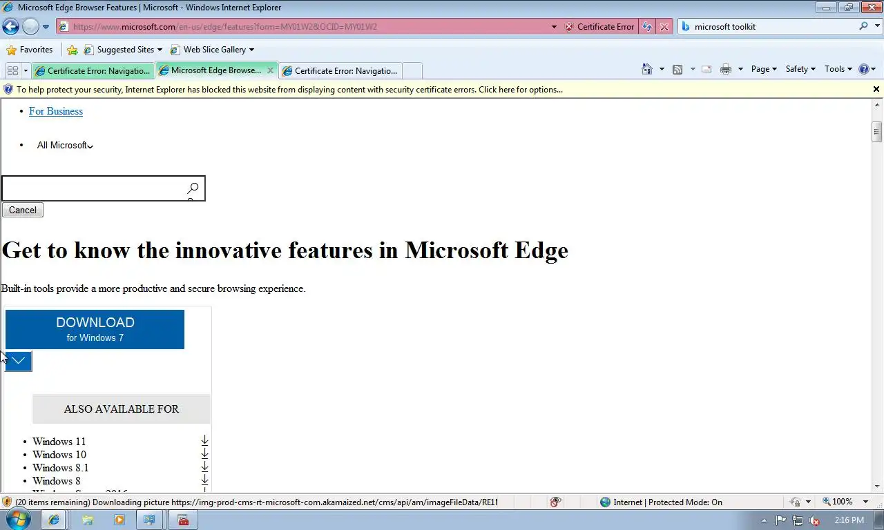The width and height of the screenshot is (884, 530).
Task: Follow the For Business link
Action: 56,111
